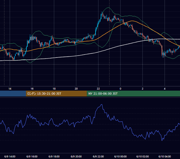The height and width of the screenshot is (159, 180).
Task: Select the NY 21:00-06:00 JST session bar
Action: coord(133,94)
